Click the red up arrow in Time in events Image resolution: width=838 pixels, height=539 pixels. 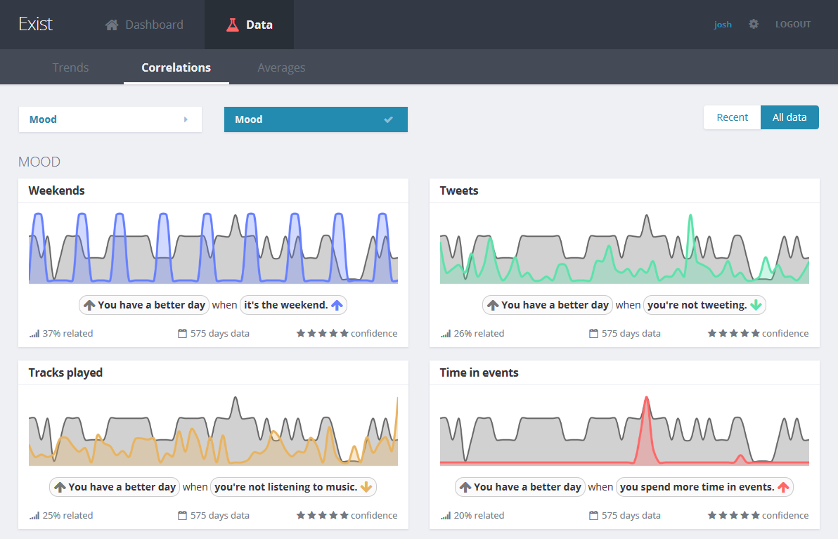click(x=784, y=487)
